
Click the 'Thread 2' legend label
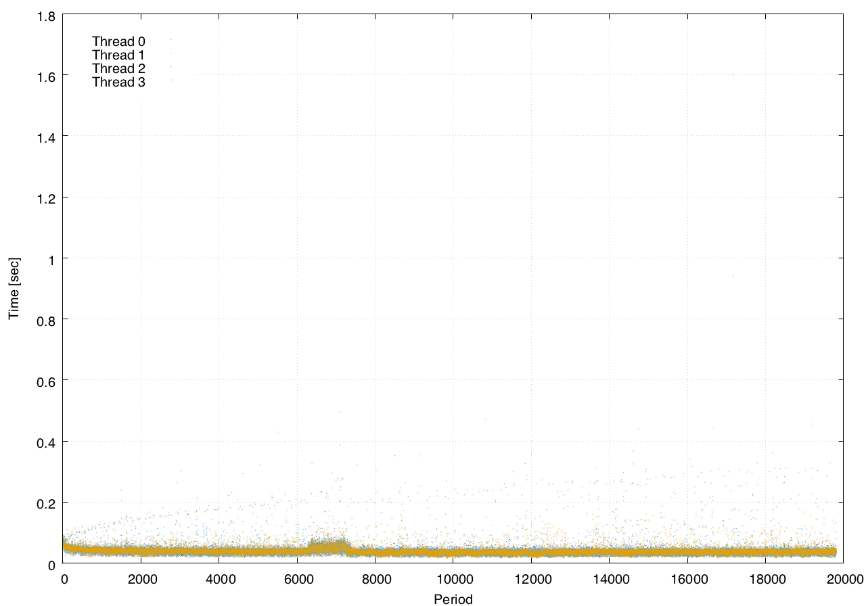pos(118,69)
